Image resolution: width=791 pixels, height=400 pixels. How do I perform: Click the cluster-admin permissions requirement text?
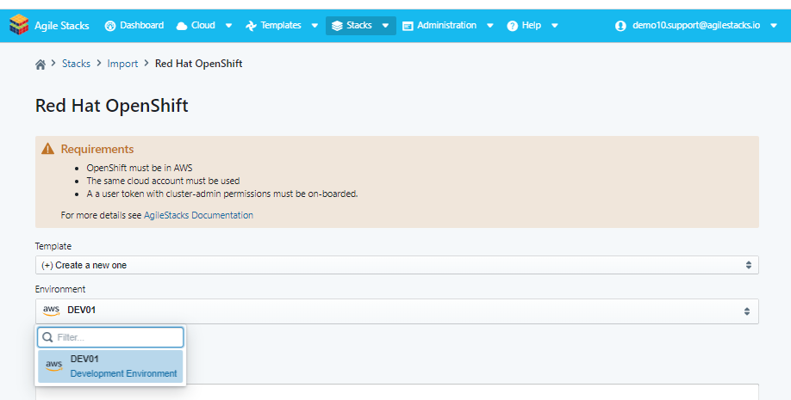point(222,194)
